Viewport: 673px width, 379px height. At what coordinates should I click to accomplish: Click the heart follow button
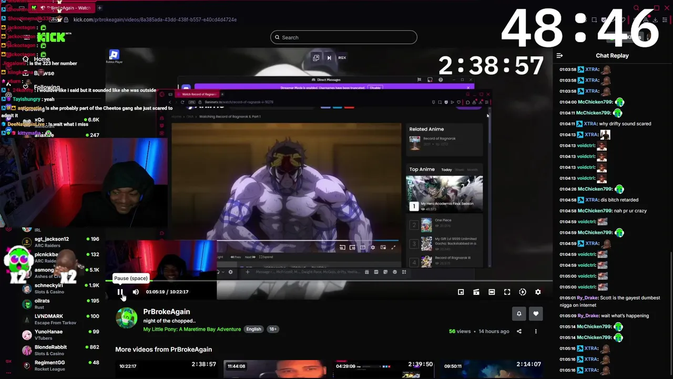536,314
